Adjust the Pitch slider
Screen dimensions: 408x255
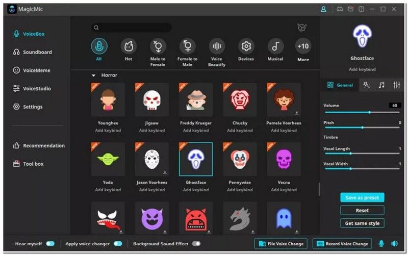tap(362, 127)
